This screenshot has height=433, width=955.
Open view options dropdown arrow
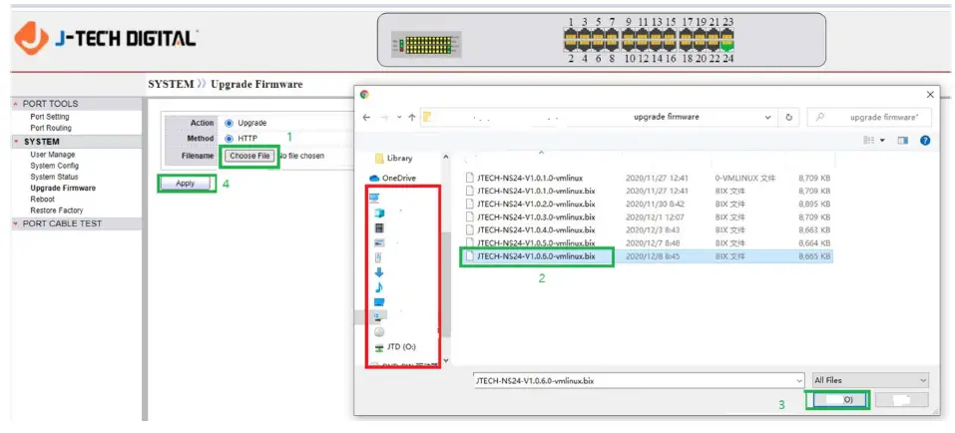(882, 141)
